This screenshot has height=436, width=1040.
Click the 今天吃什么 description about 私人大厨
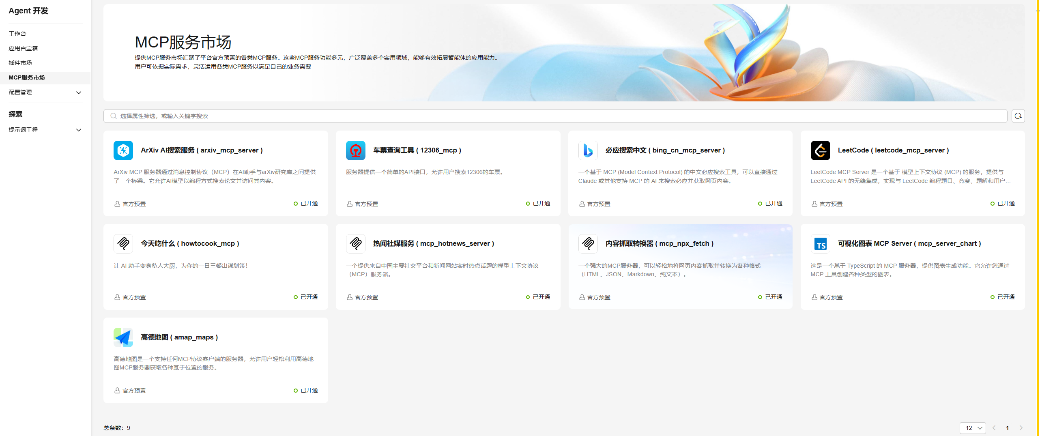pos(181,266)
